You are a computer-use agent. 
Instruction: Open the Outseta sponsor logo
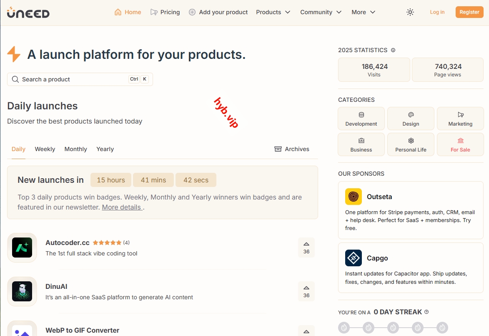click(x=354, y=197)
